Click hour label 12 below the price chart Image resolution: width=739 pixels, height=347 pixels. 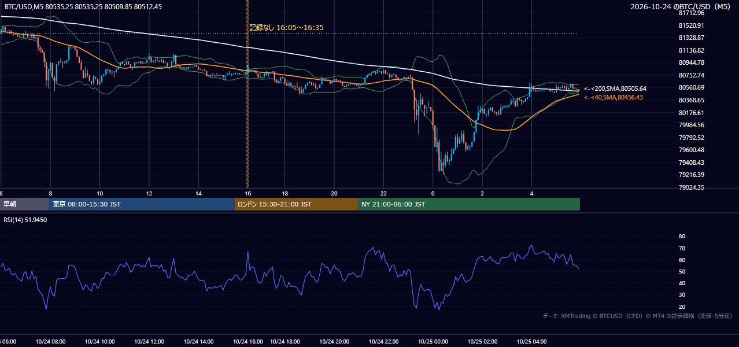tap(149, 193)
